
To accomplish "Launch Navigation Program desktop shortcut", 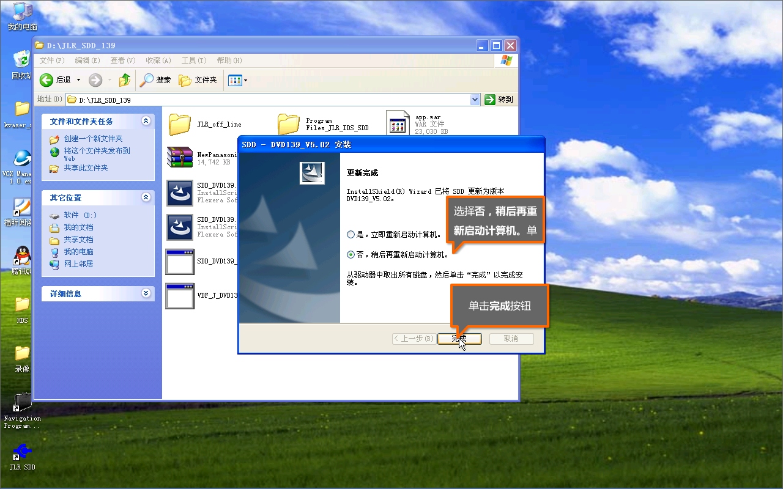I will pyautogui.click(x=22, y=411).
